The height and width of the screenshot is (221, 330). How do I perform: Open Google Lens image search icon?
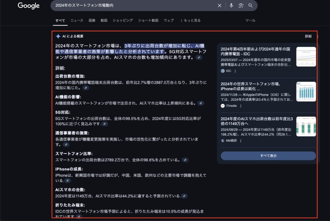pyautogui.click(x=241, y=5)
